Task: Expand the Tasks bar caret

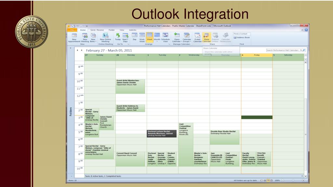Action: coord(302,176)
